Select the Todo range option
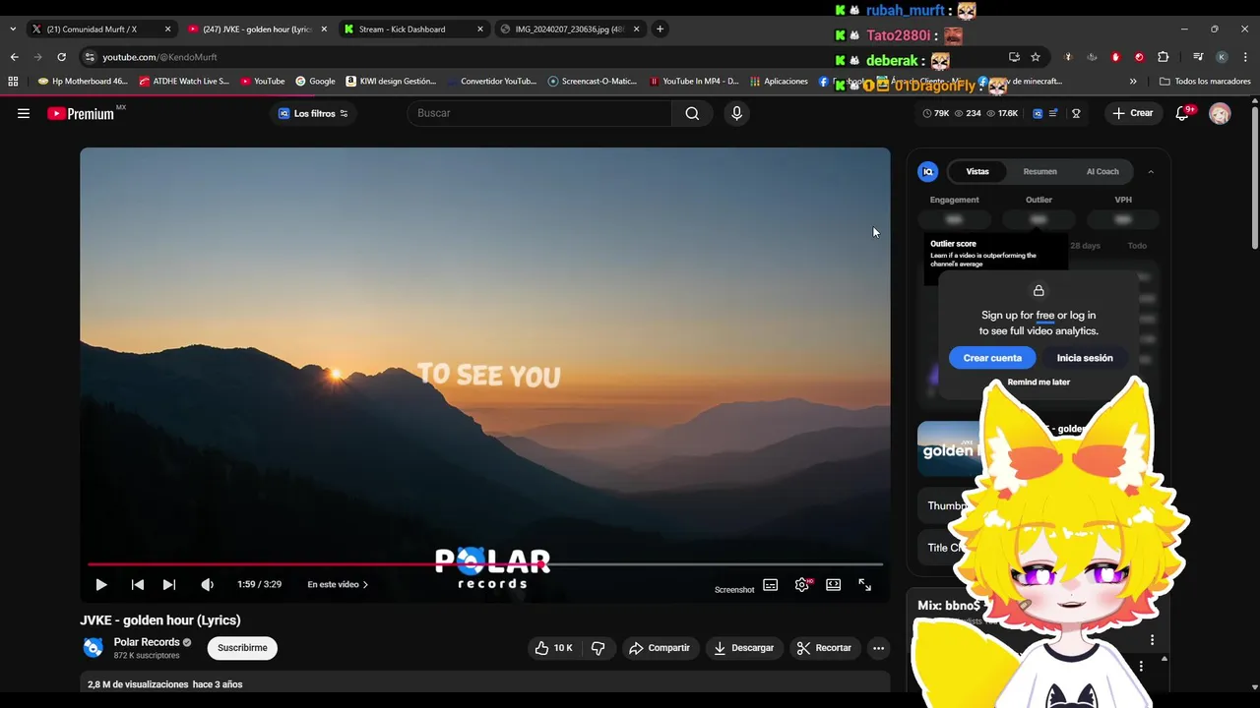 1137,246
